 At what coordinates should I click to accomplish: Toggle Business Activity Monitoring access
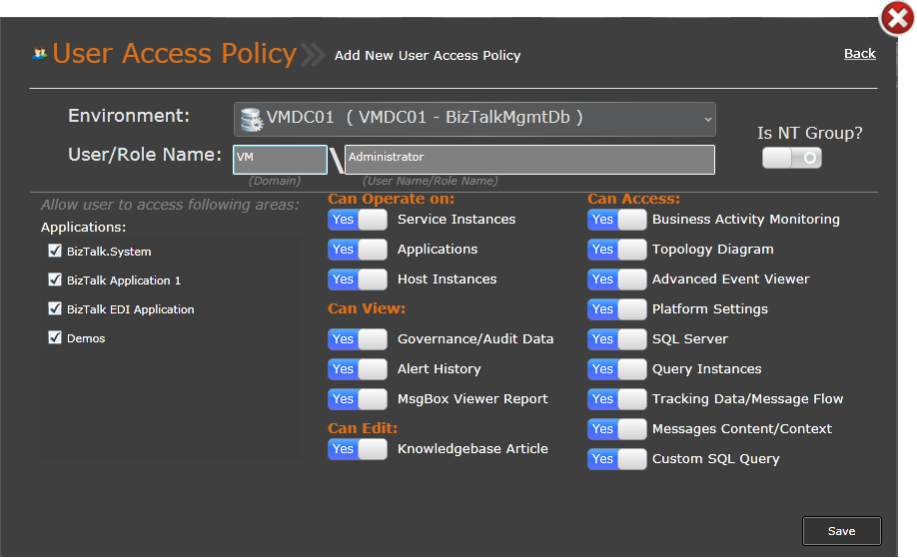pyautogui.click(x=616, y=220)
